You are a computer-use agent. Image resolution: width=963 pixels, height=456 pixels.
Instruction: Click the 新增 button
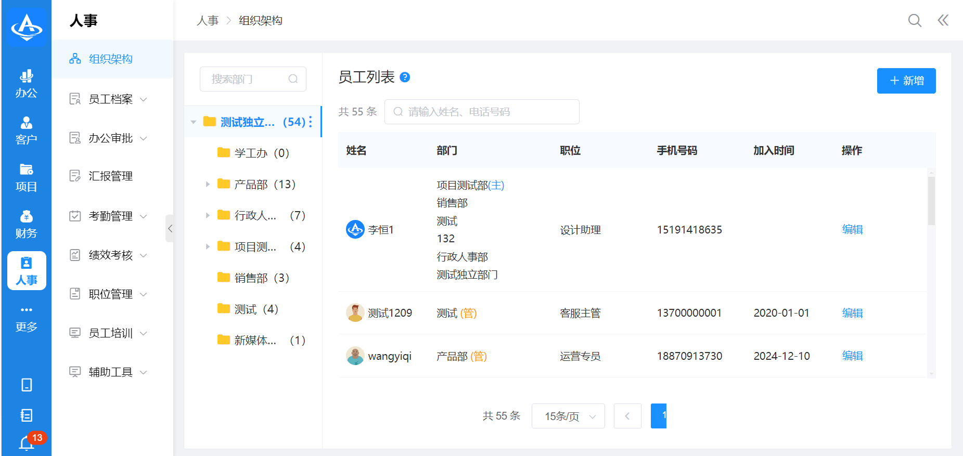coord(906,81)
